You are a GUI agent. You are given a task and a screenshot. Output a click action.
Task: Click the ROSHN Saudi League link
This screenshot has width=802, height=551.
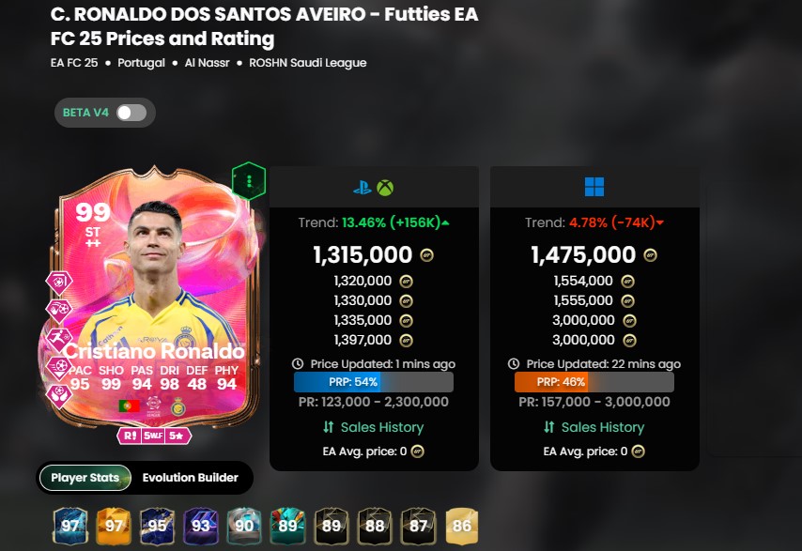[308, 63]
